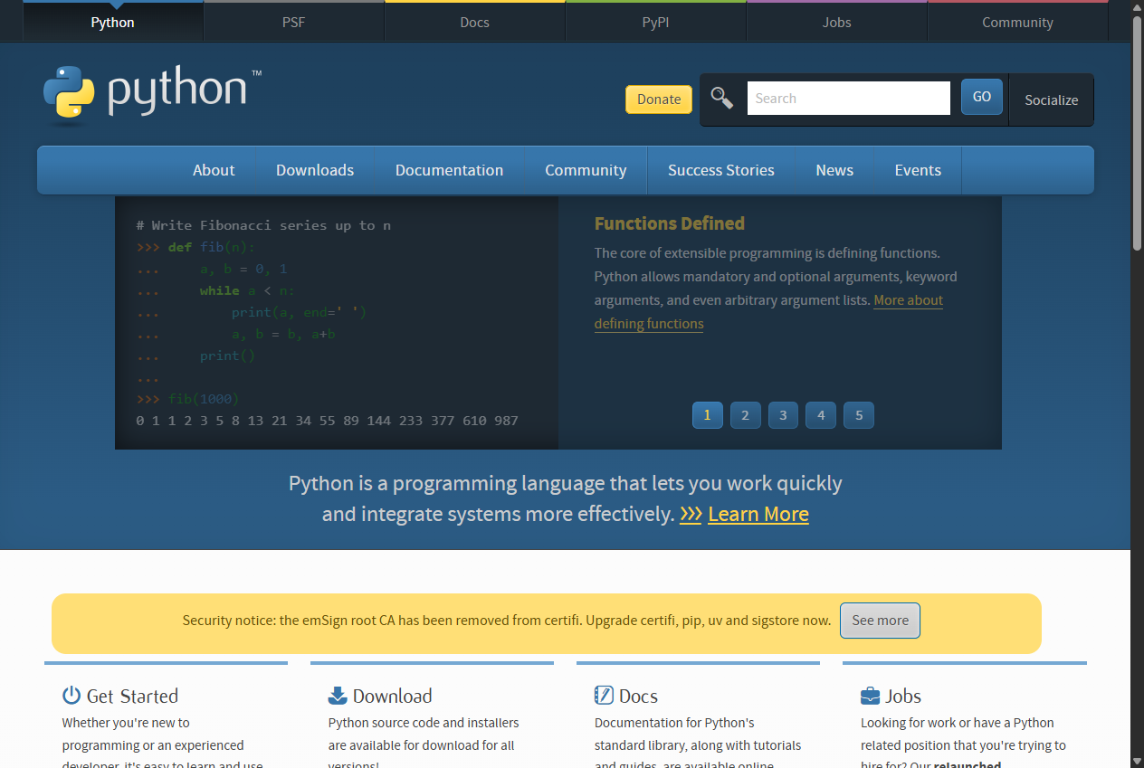
Task: Click the Get Started power icon
Action: [71, 695]
